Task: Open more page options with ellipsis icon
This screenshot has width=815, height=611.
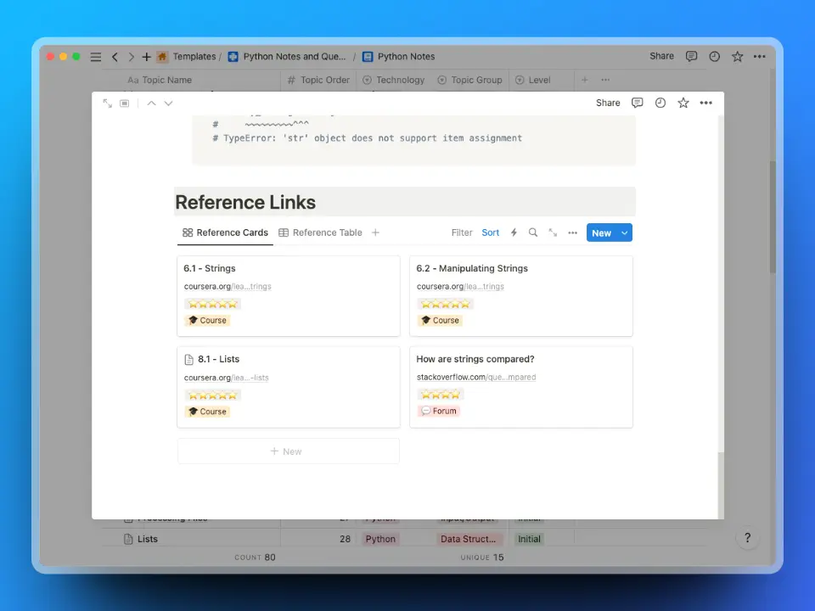Action: click(x=705, y=103)
